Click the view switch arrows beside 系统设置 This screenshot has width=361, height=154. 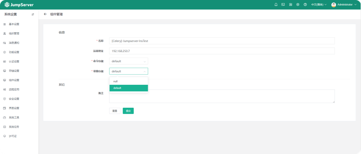click(x=33, y=14)
